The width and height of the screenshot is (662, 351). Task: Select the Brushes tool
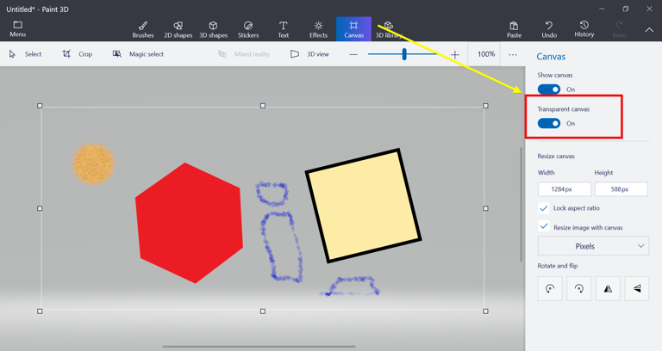[143, 29]
